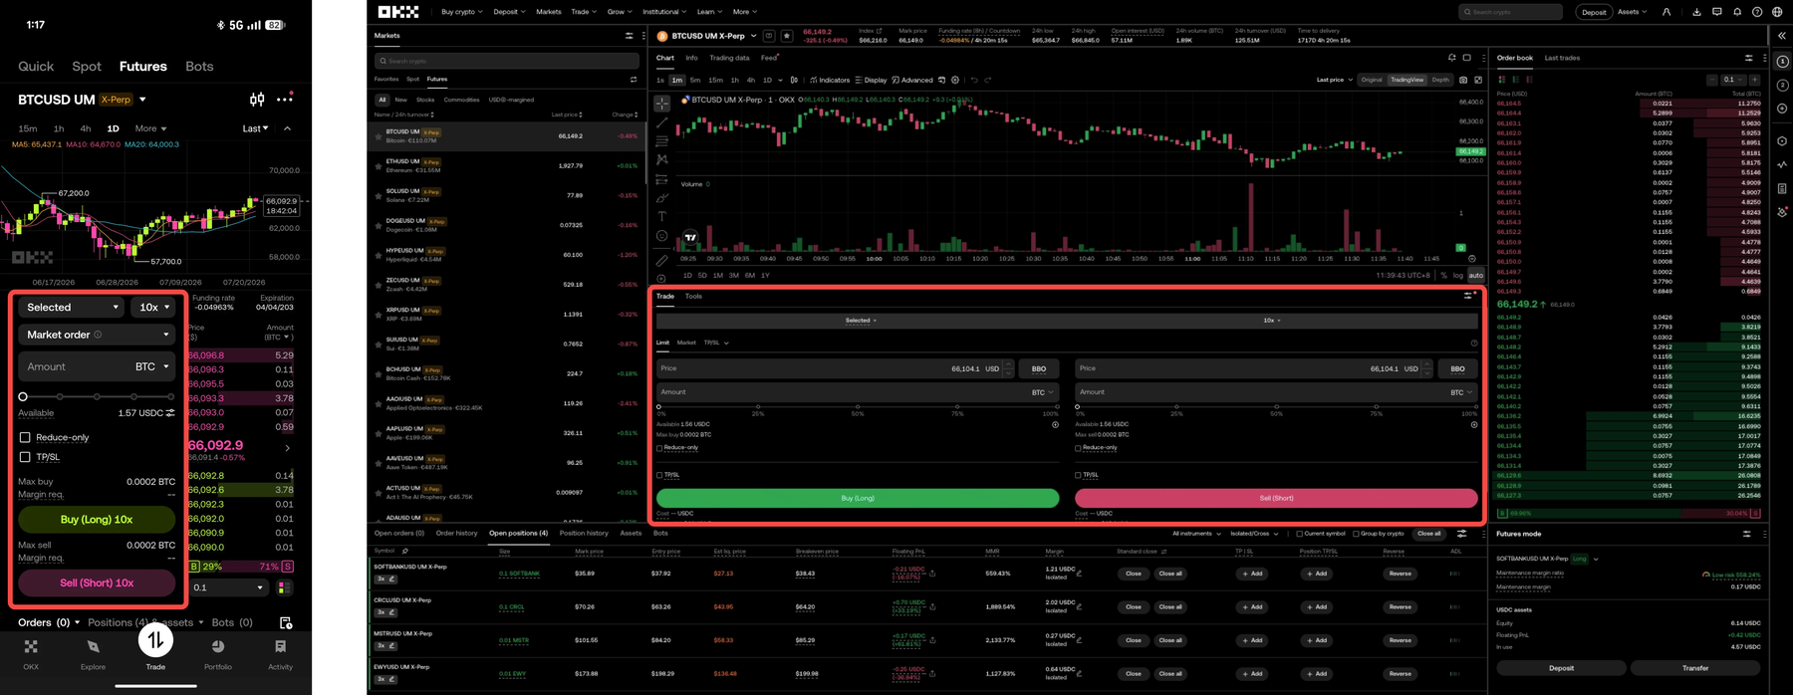
Task: Click the desktop Sell (Short) button
Action: (1276, 498)
